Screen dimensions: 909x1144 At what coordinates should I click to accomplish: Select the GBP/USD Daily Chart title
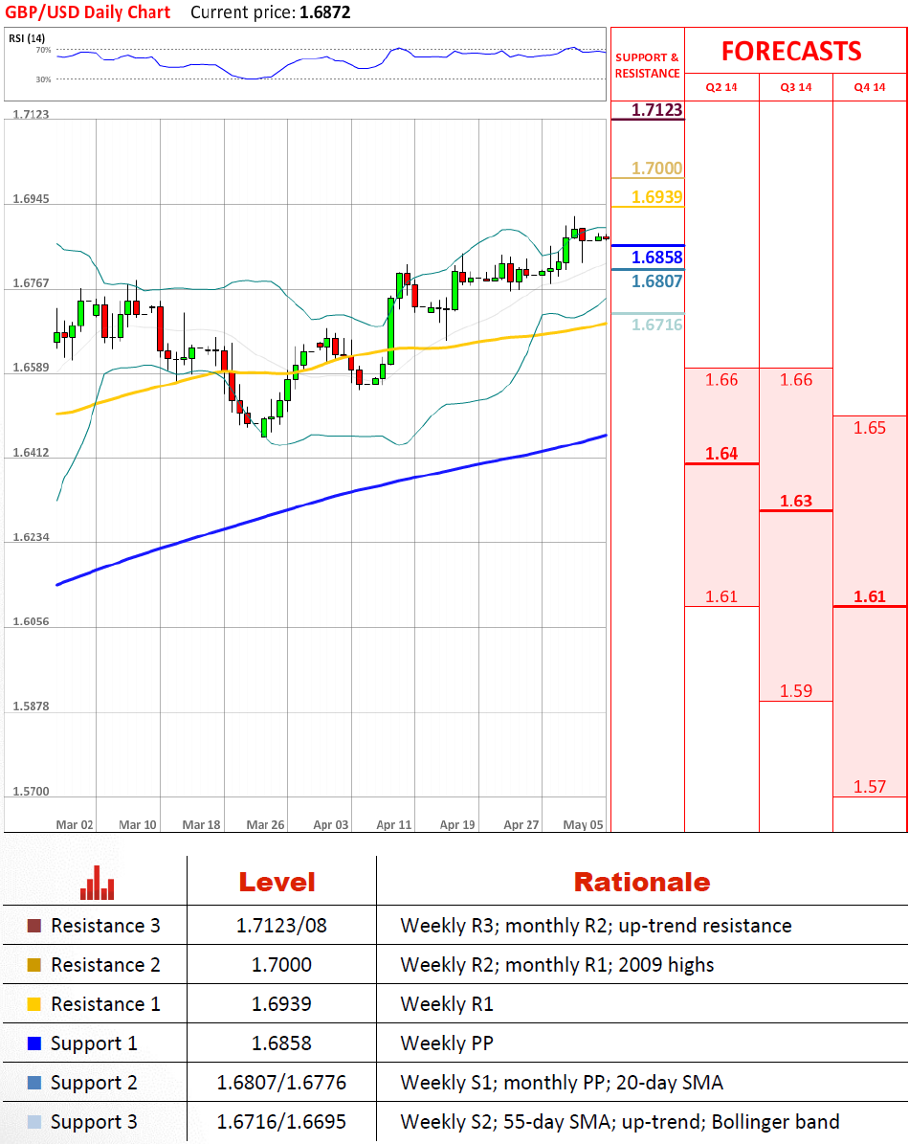[89, 12]
